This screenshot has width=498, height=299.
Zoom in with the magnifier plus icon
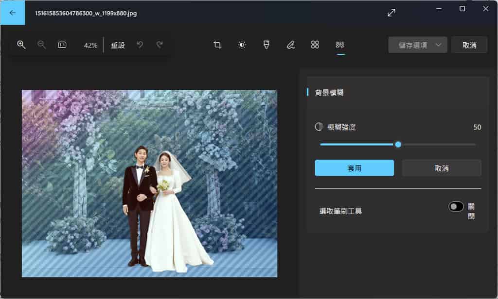[21, 45]
